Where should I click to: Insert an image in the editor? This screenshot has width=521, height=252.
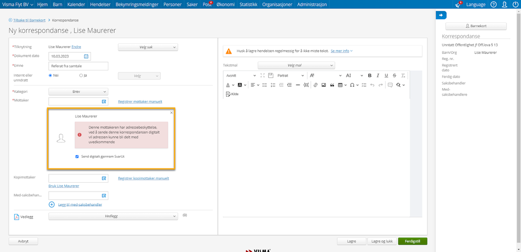pos(324,85)
